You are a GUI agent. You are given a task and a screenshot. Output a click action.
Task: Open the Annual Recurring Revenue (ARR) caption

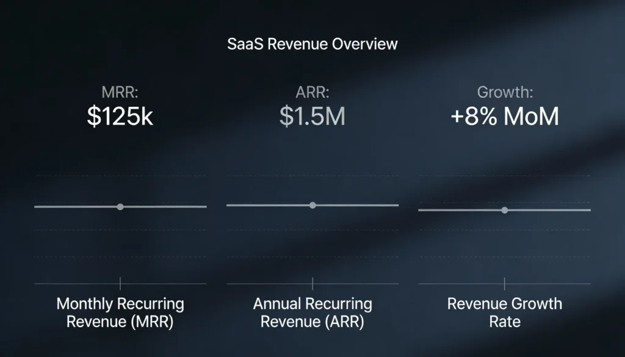pos(312,312)
